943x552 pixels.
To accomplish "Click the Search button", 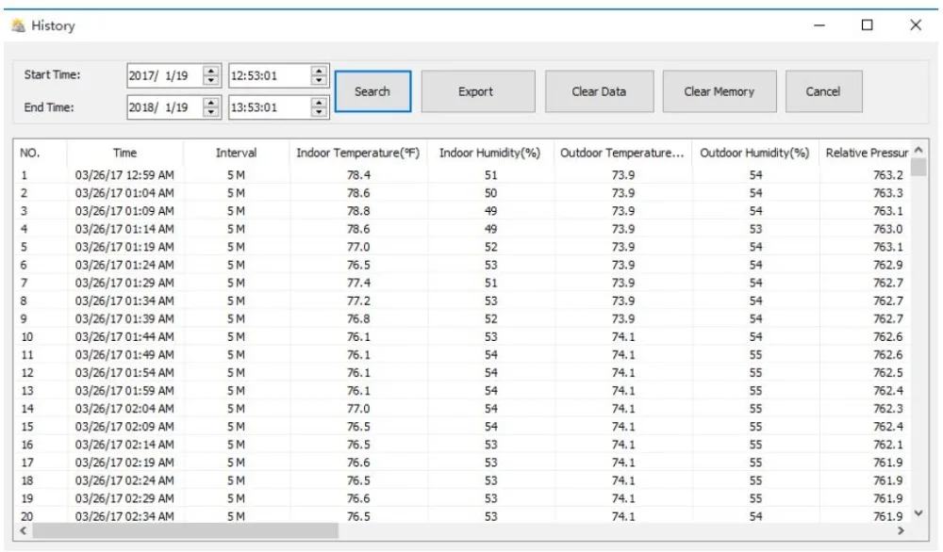I will (x=372, y=91).
